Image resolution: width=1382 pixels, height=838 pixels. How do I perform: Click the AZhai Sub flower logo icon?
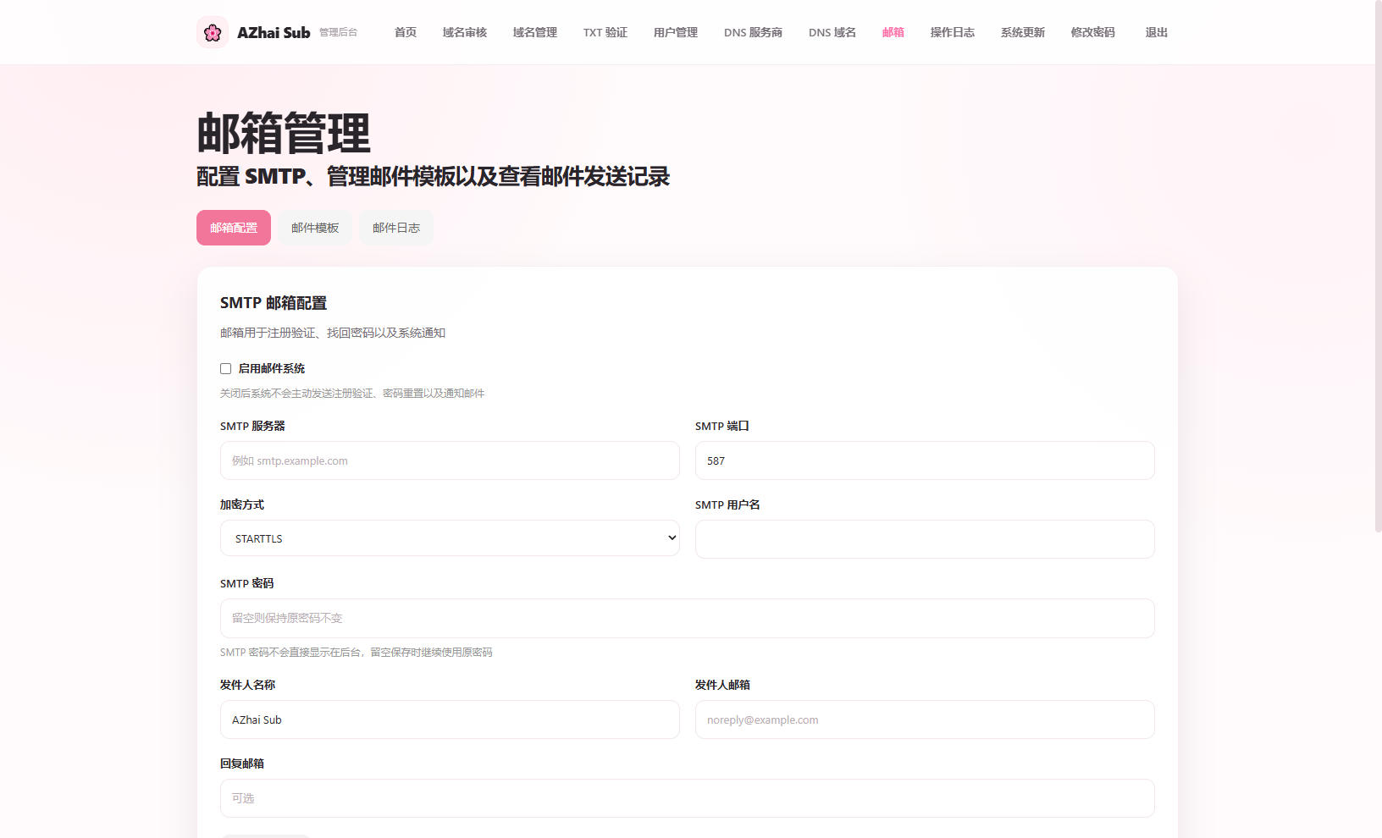coord(213,32)
